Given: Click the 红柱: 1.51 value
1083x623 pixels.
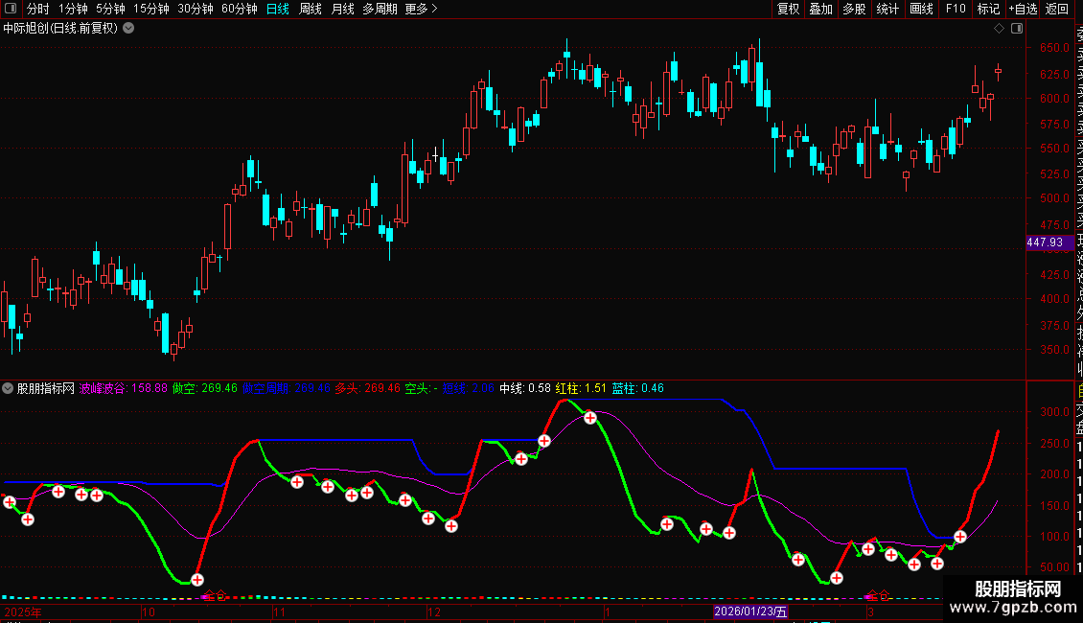Looking at the screenshot, I should click(581, 388).
